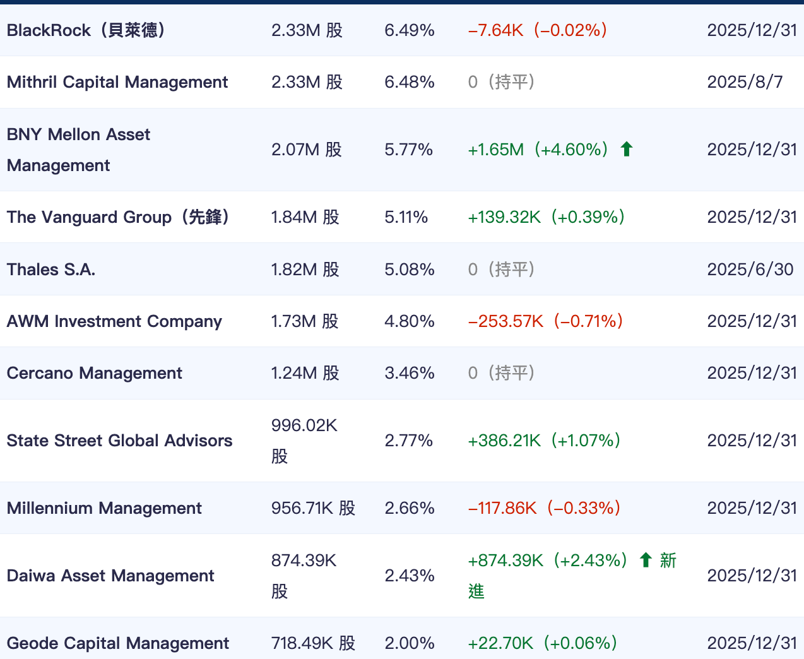Select Daiwa Asset Management name
Image resolution: width=804 pixels, height=659 pixels.
110,576
